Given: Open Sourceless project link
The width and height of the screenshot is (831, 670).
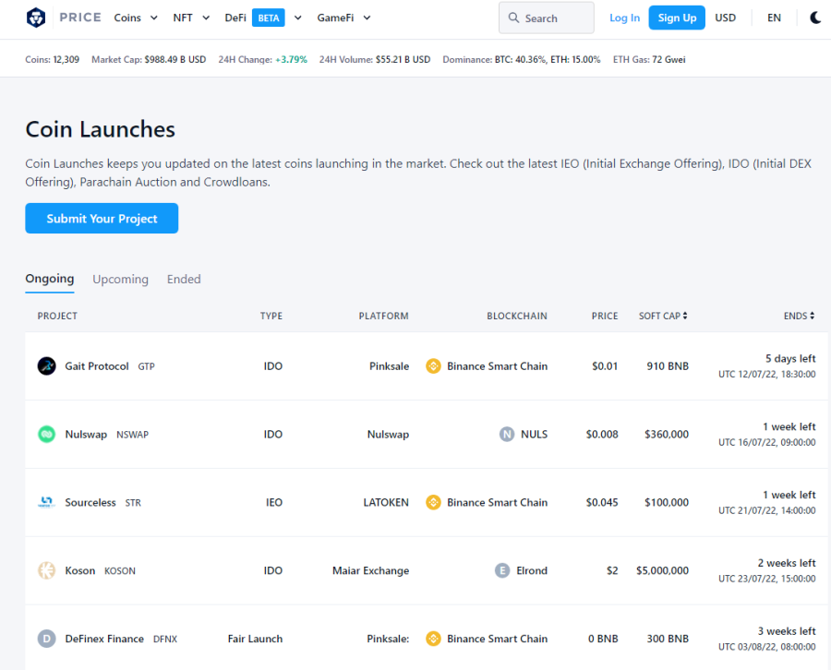Looking at the screenshot, I should [x=90, y=502].
